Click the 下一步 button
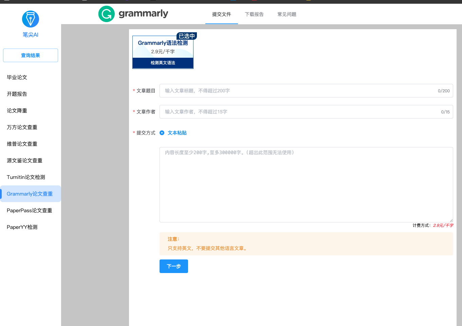Screen dimensions: 462x326 click(x=173, y=266)
